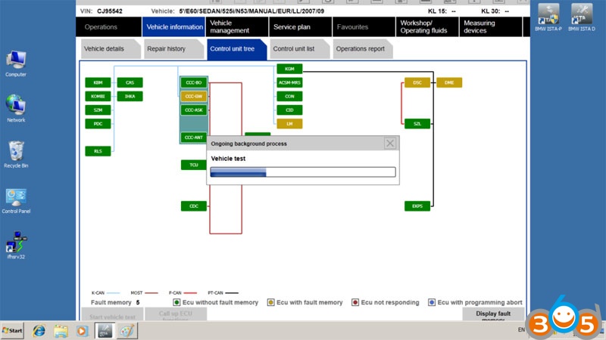Select the yellow CCC-GW control unit
The width and height of the screenshot is (606, 340).
tap(194, 97)
